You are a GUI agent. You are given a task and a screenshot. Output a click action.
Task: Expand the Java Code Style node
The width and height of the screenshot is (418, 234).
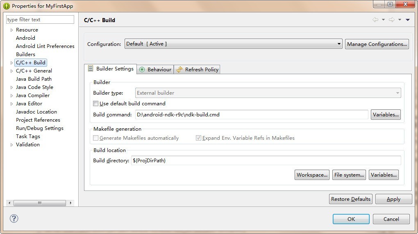click(12, 87)
